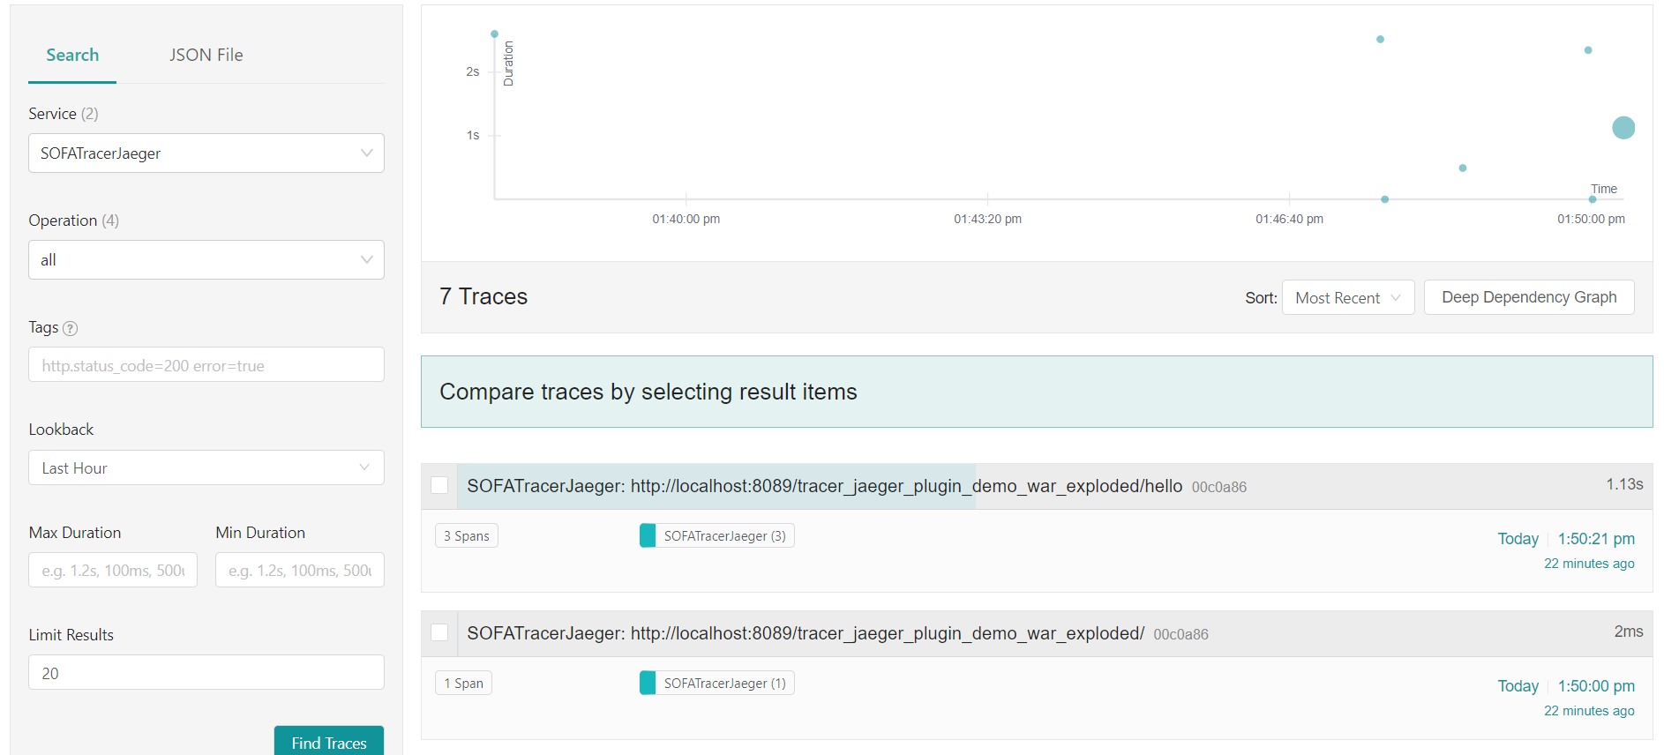Select the checkbox for the 2ms trace
1664x755 pixels.
click(x=439, y=632)
